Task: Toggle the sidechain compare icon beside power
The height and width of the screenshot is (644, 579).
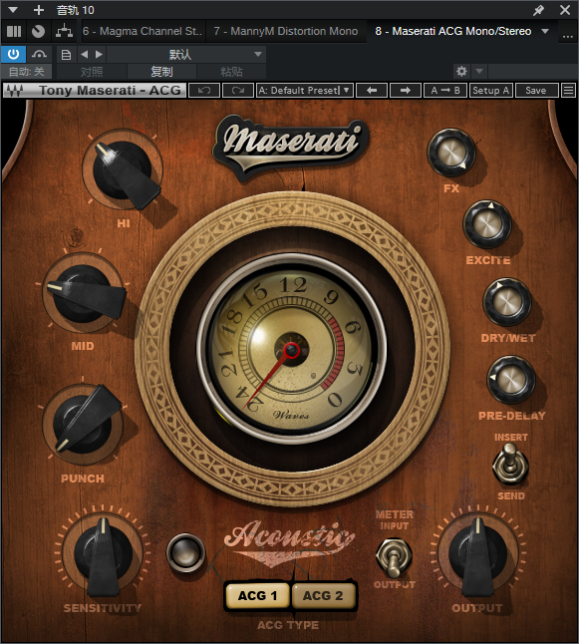Action: (x=39, y=54)
